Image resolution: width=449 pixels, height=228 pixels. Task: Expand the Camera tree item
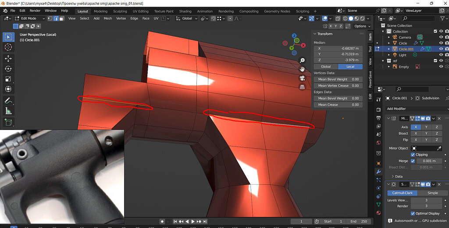pos(389,38)
